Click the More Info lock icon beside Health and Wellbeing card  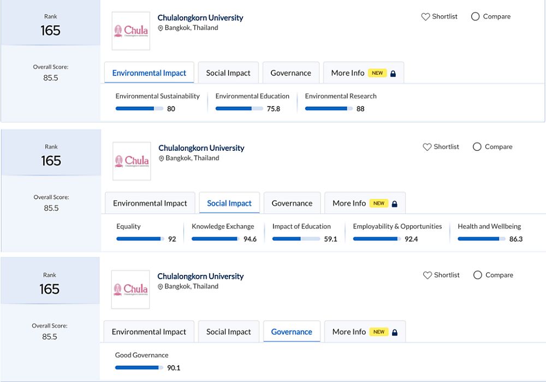[x=395, y=203]
